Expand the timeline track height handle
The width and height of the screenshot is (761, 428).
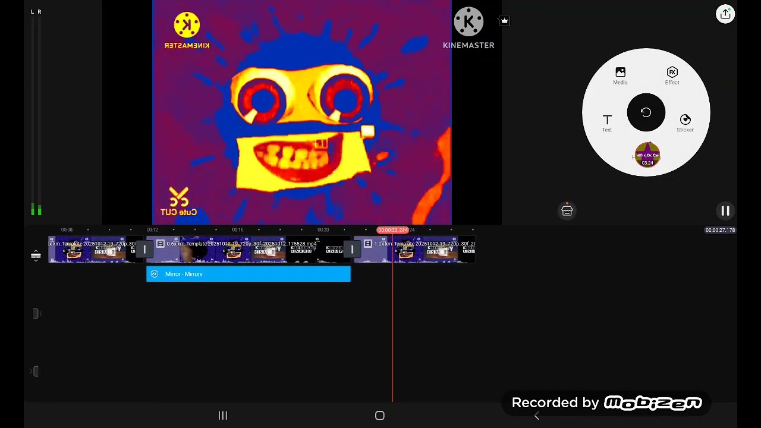tap(36, 256)
